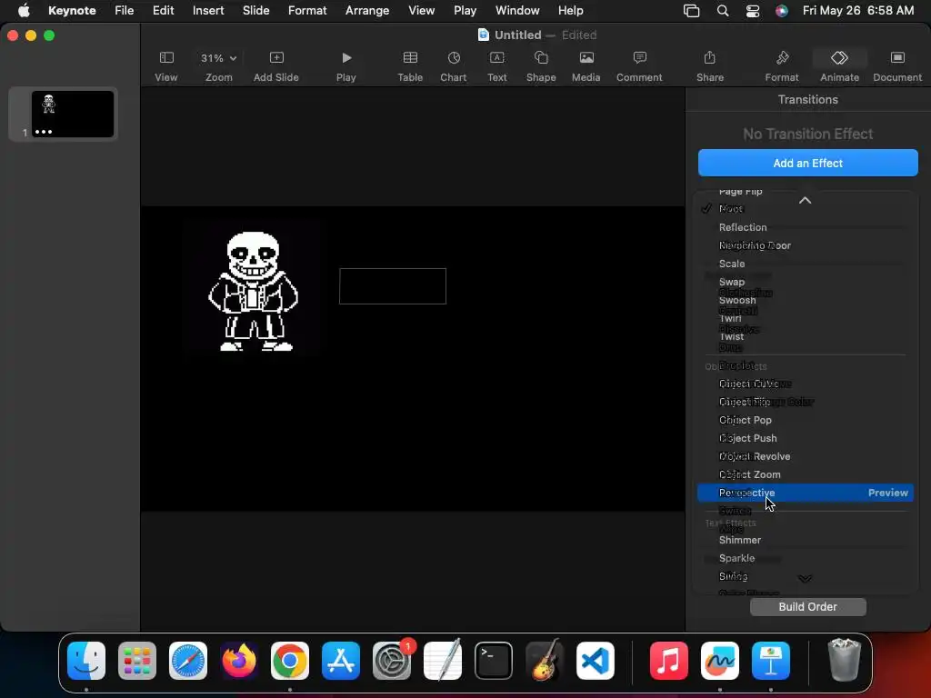This screenshot has height=698, width=931.
Task: Add a Comment from toolbar
Action: (x=639, y=65)
